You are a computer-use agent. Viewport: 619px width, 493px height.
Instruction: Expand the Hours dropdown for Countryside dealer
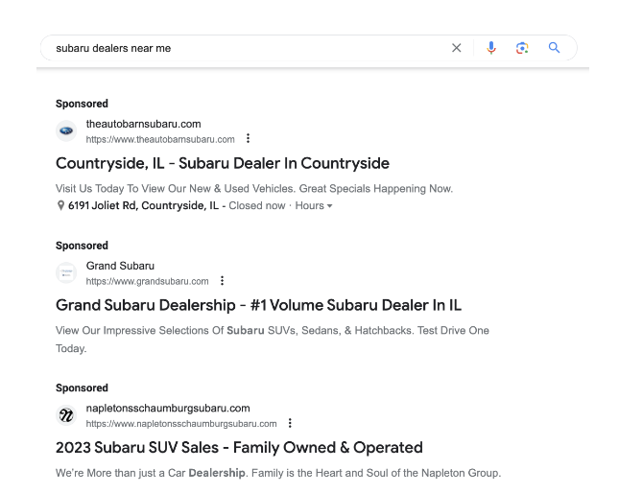[x=314, y=206]
